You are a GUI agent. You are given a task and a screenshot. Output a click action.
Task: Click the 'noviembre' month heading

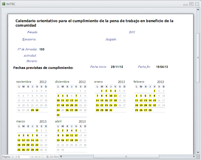tap(24, 82)
